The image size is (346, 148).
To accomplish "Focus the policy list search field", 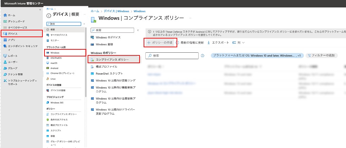I will tap(172, 56).
